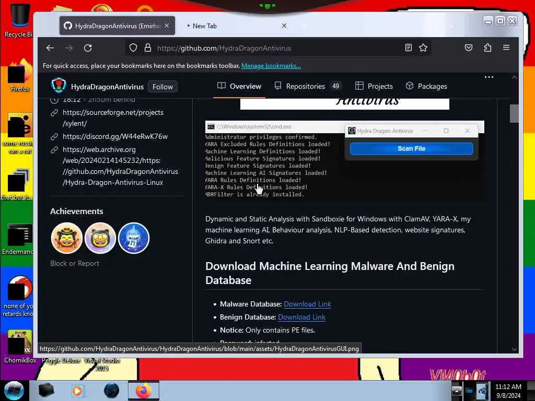Open tracking protection shield icon
This screenshot has width=535, height=401.
(x=133, y=48)
